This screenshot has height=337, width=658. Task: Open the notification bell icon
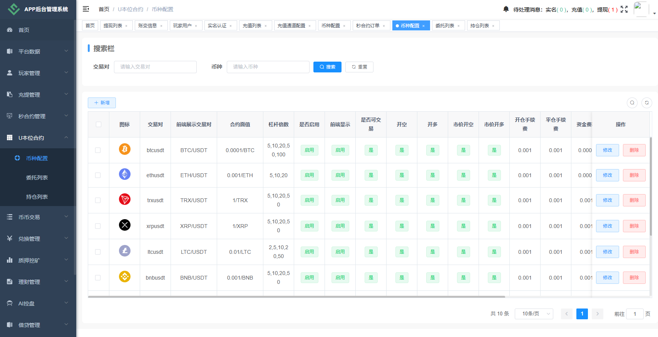tap(506, 9)
